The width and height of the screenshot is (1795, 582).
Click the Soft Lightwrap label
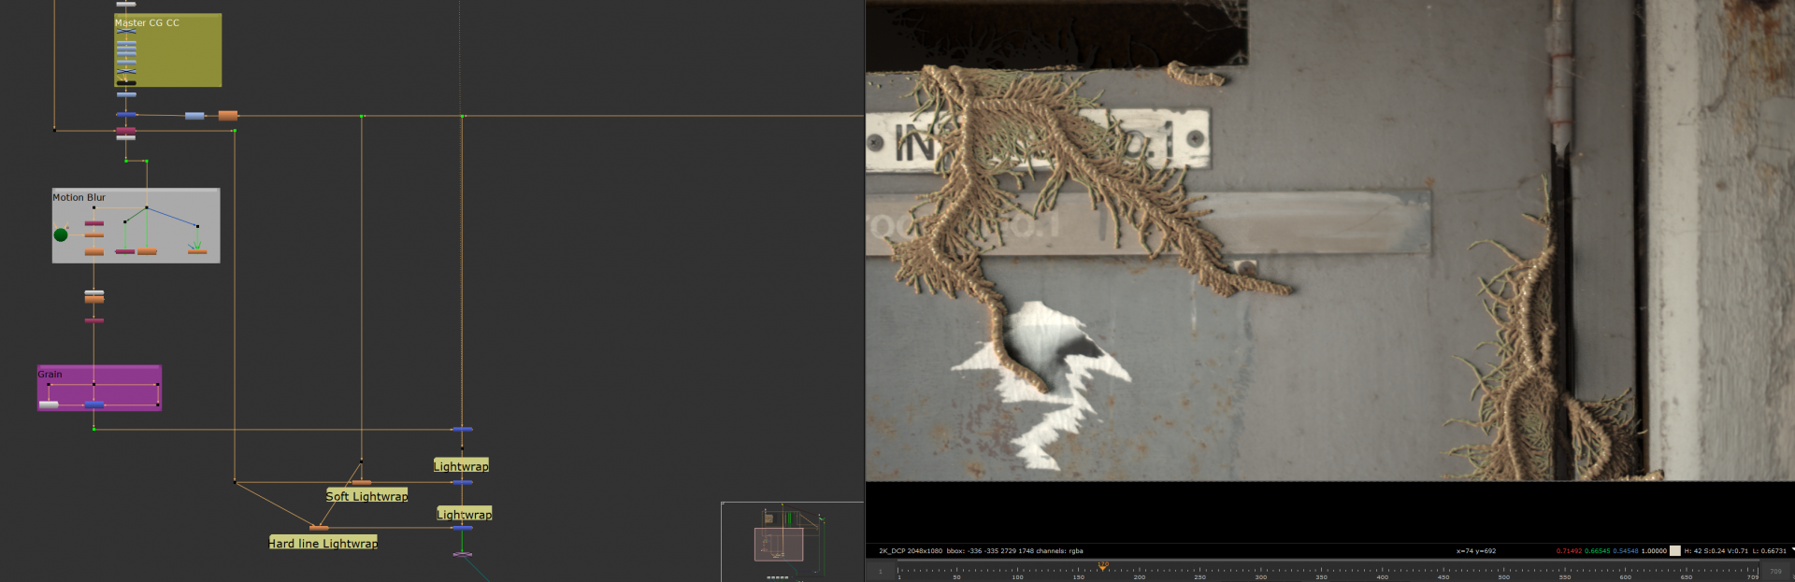coord(366,496)
